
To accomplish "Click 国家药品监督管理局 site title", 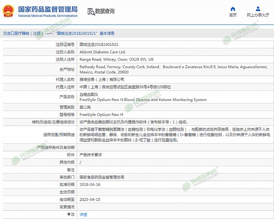I will [48, 9].
